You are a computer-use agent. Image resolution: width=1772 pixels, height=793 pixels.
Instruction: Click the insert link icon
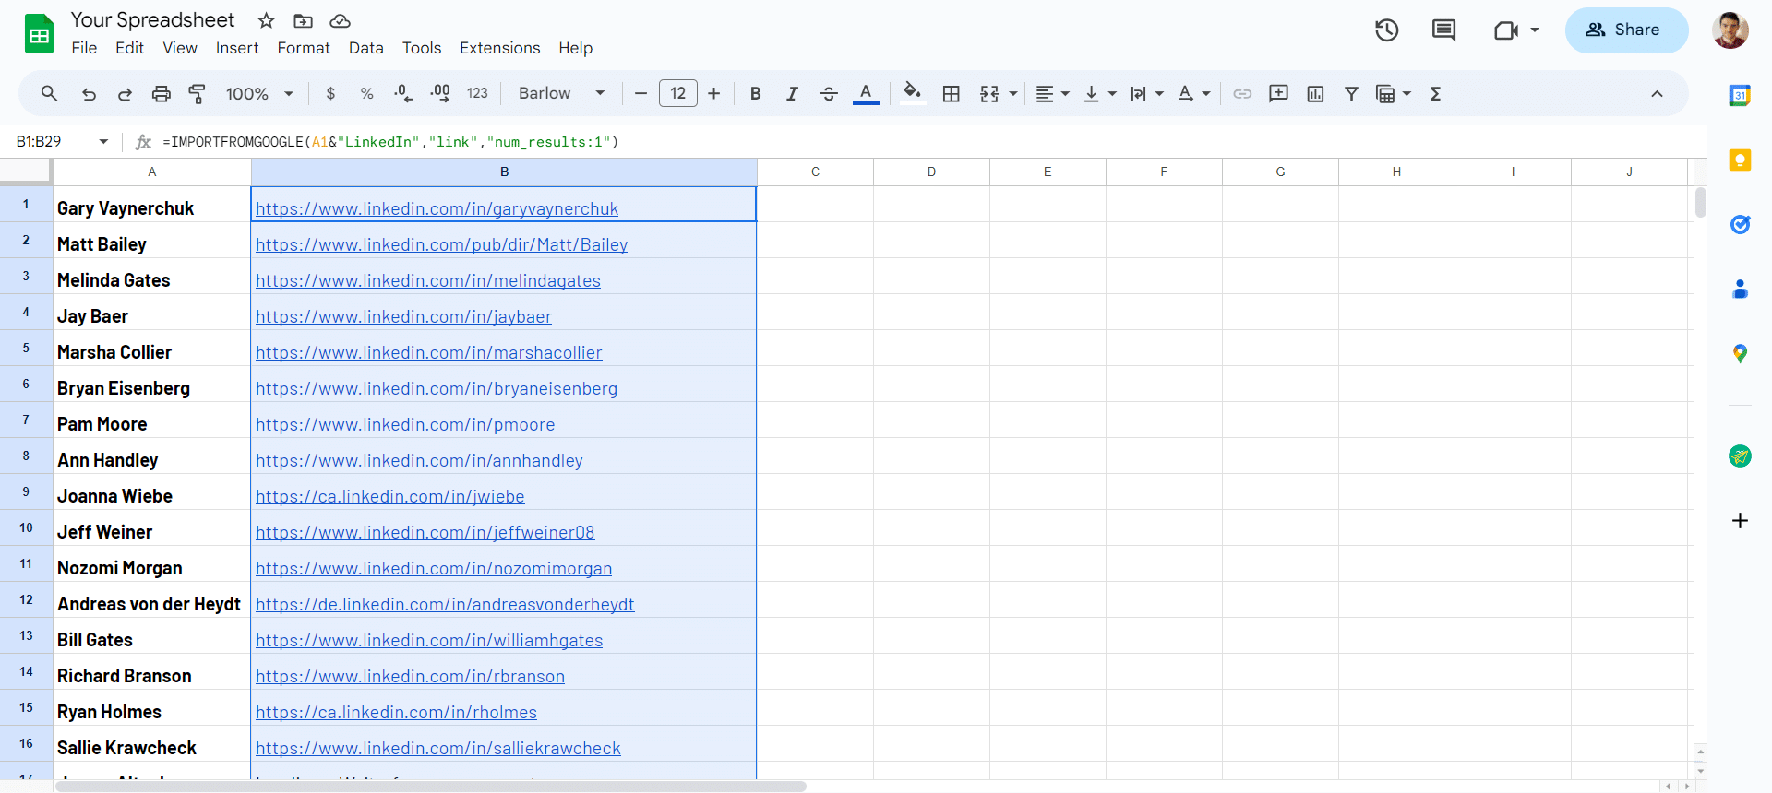1242,93
